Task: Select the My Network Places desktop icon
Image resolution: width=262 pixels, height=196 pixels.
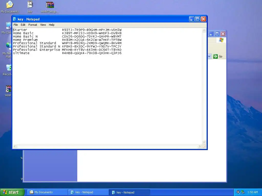Action: 7,50
